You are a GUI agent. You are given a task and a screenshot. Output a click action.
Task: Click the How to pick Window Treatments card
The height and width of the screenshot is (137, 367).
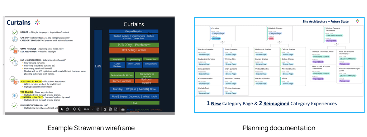click(323, 73)
